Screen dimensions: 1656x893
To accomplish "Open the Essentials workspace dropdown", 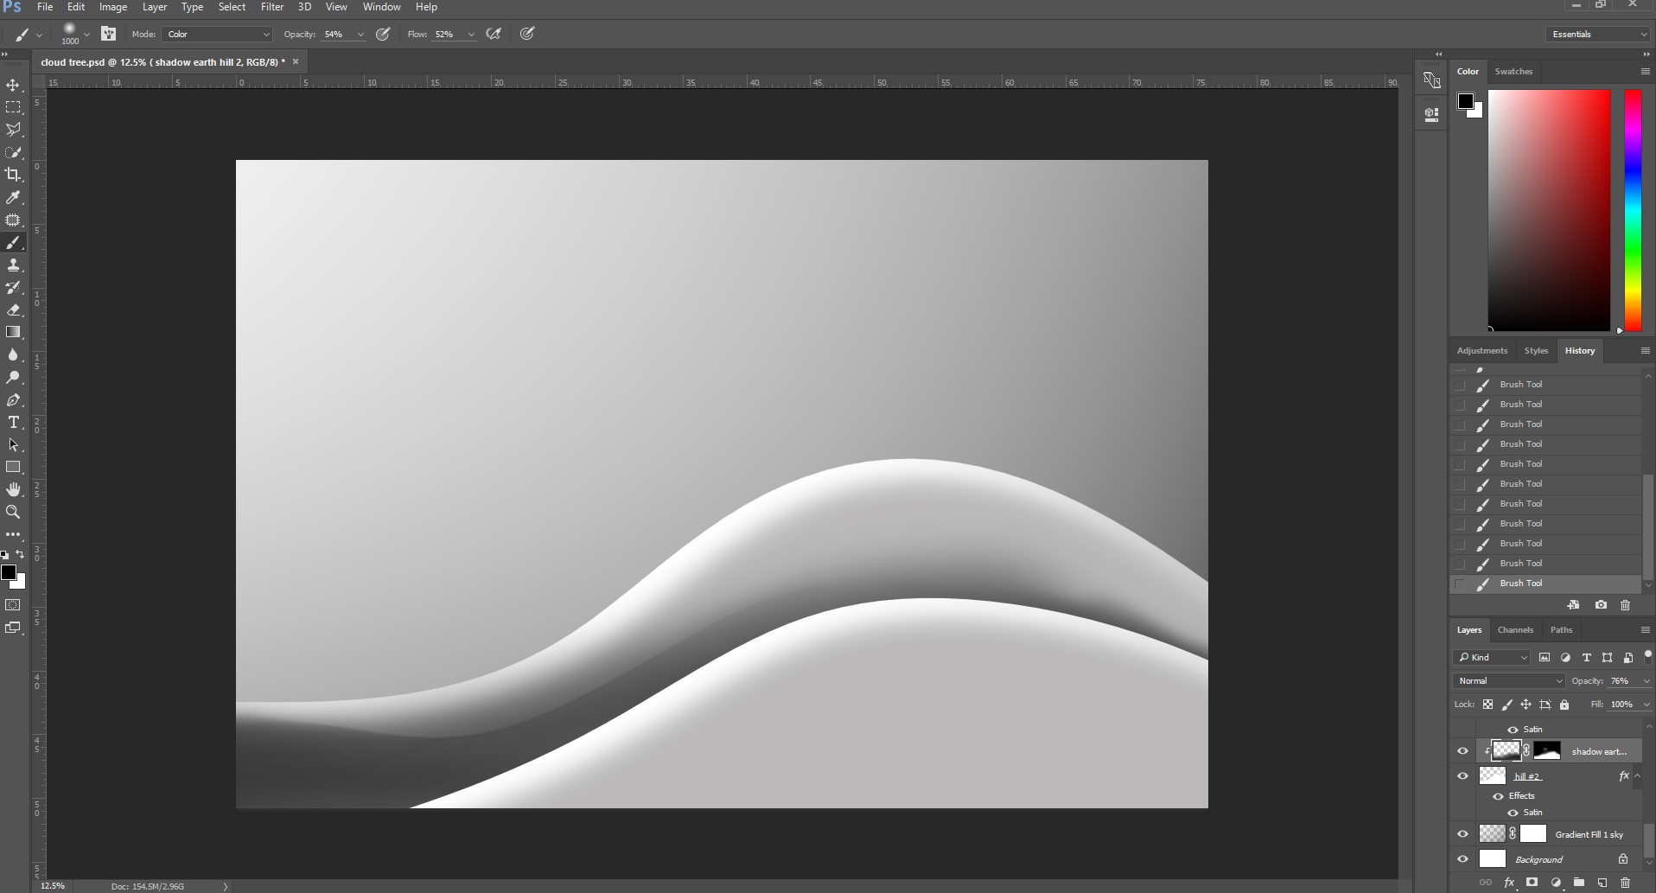I will click(1597, 34).
